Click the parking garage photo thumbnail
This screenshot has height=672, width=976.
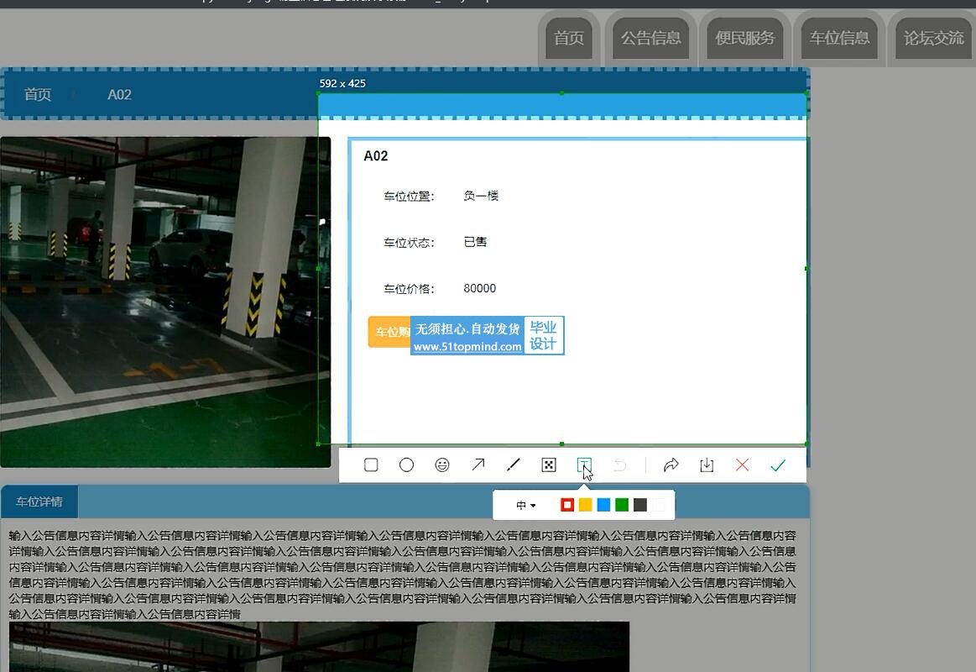point(165,302)
